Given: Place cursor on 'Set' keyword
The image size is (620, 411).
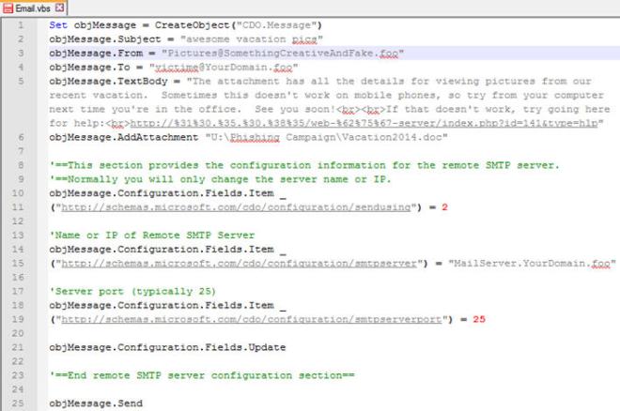Looking at the screenshot, I should [x=58, y=25].
